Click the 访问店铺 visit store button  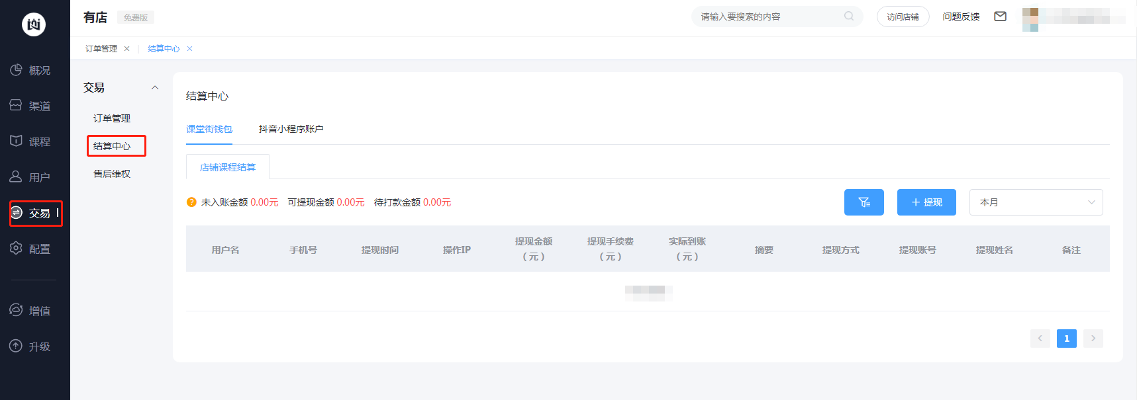tap(903, 17)
